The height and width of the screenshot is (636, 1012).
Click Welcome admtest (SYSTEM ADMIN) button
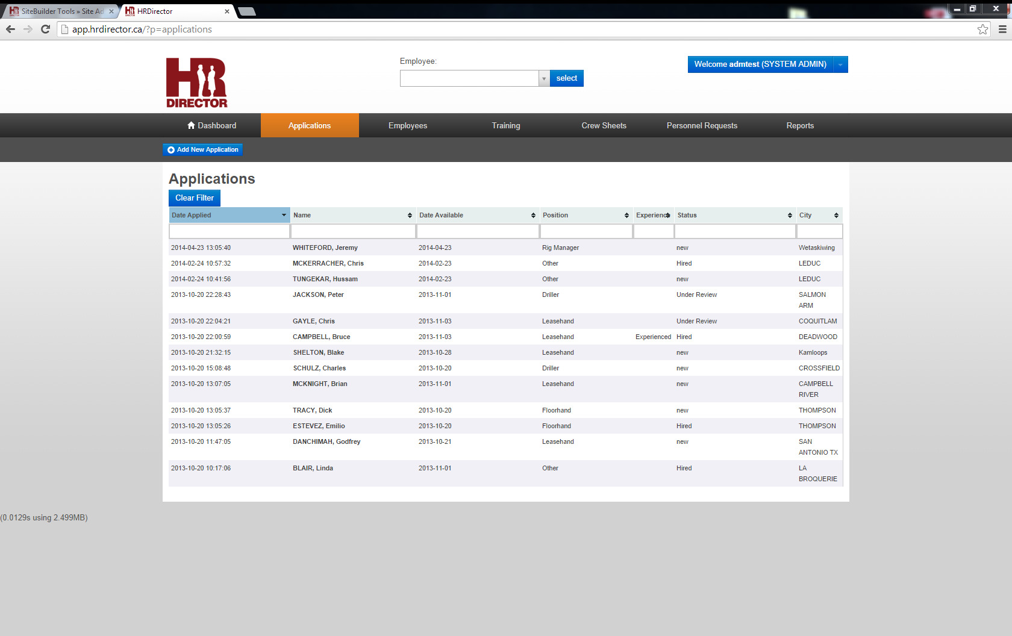coord(760,64)
